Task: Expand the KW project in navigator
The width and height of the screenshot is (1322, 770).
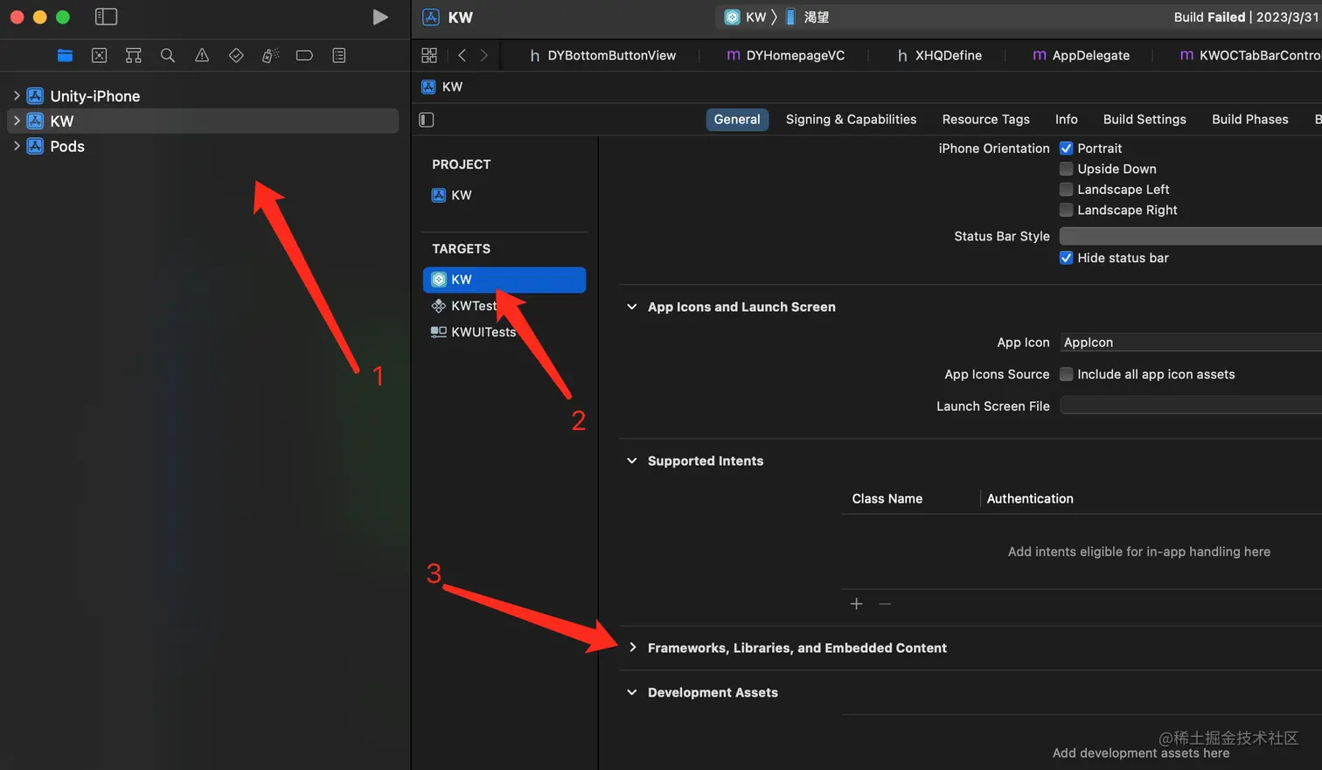Action: 16,121
